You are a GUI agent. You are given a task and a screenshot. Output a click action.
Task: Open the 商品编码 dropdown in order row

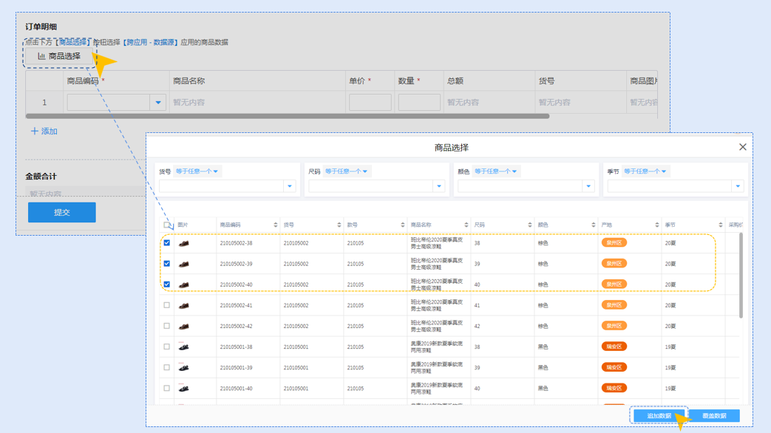pyautogui.click(x=158, y=103)
